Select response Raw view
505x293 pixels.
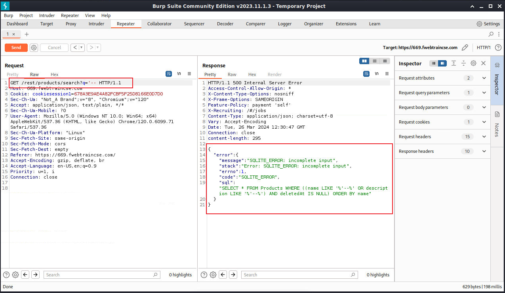pos(232,74)
